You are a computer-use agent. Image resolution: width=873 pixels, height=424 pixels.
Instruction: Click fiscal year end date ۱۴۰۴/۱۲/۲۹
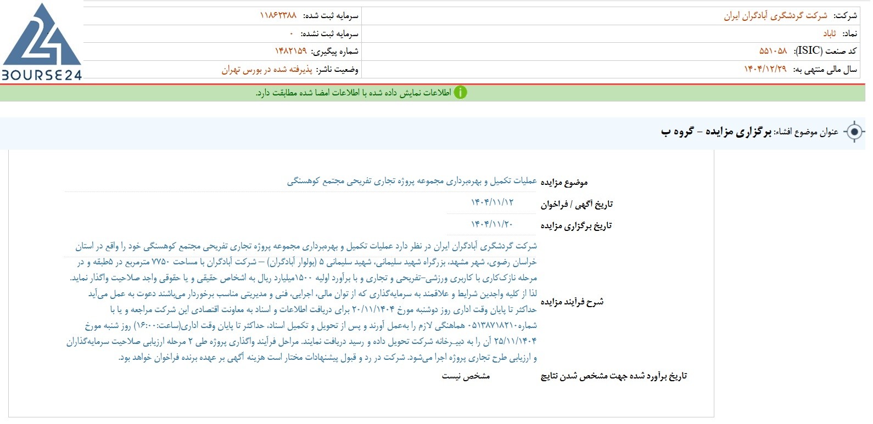765,69
